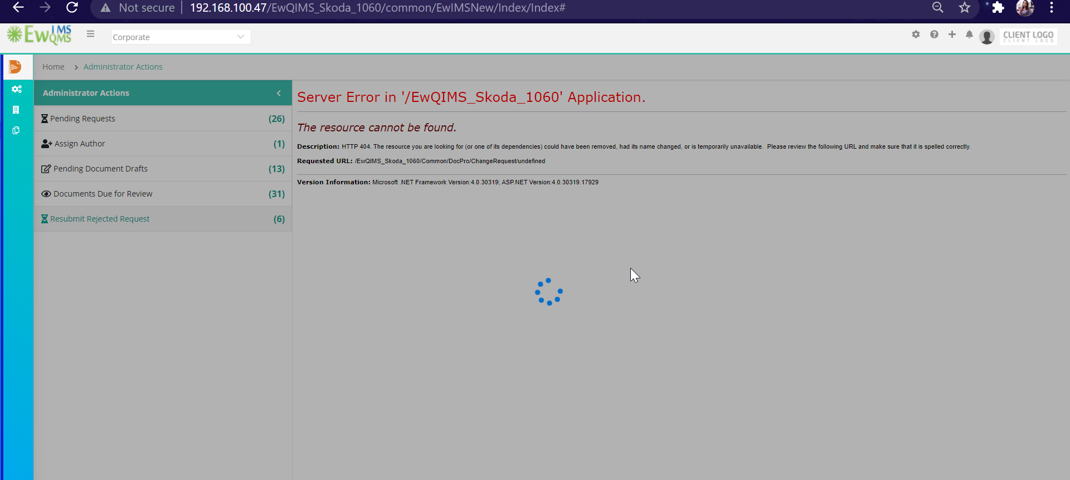Click the 'The resource cannot be found' text
The width and height of the screenshot is (1070, 480).
tap(377, 128)
